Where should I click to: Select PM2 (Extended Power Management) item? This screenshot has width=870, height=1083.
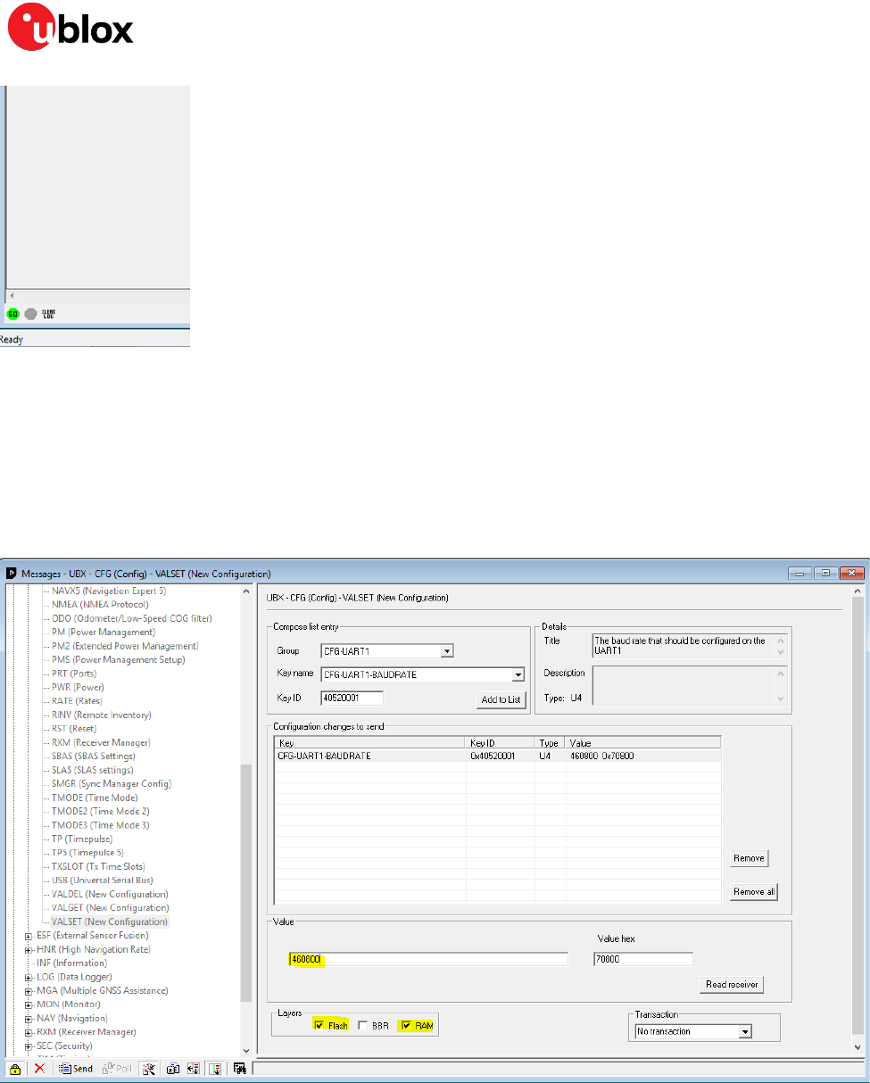pyautogui.click(x=125, y=646)
